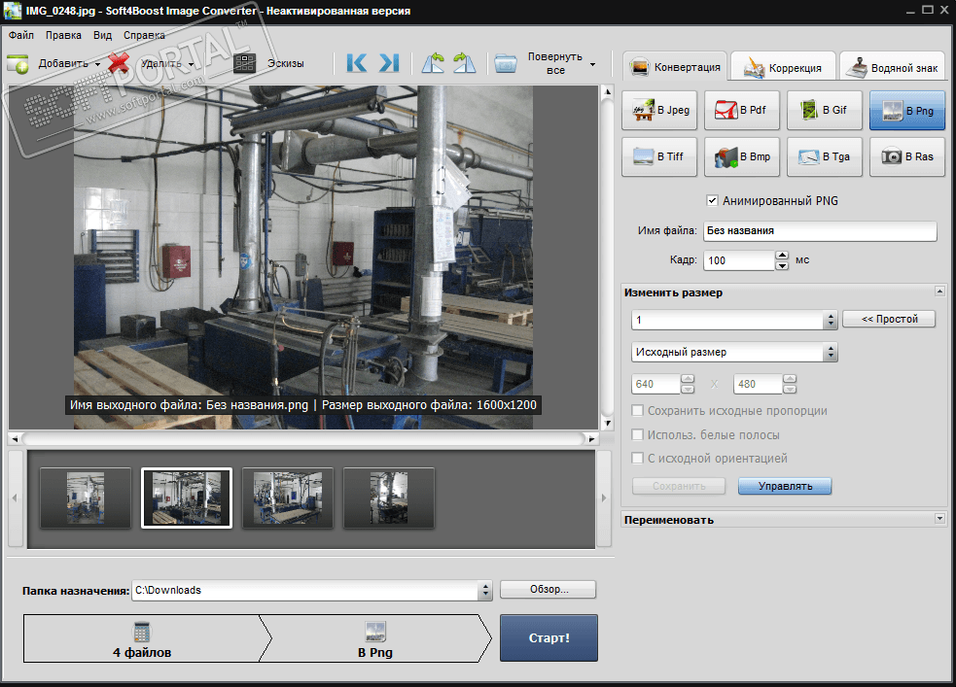956x687 pixels.
Task: Expand the 'Переименовать' section
Action: tap(939, 519)
